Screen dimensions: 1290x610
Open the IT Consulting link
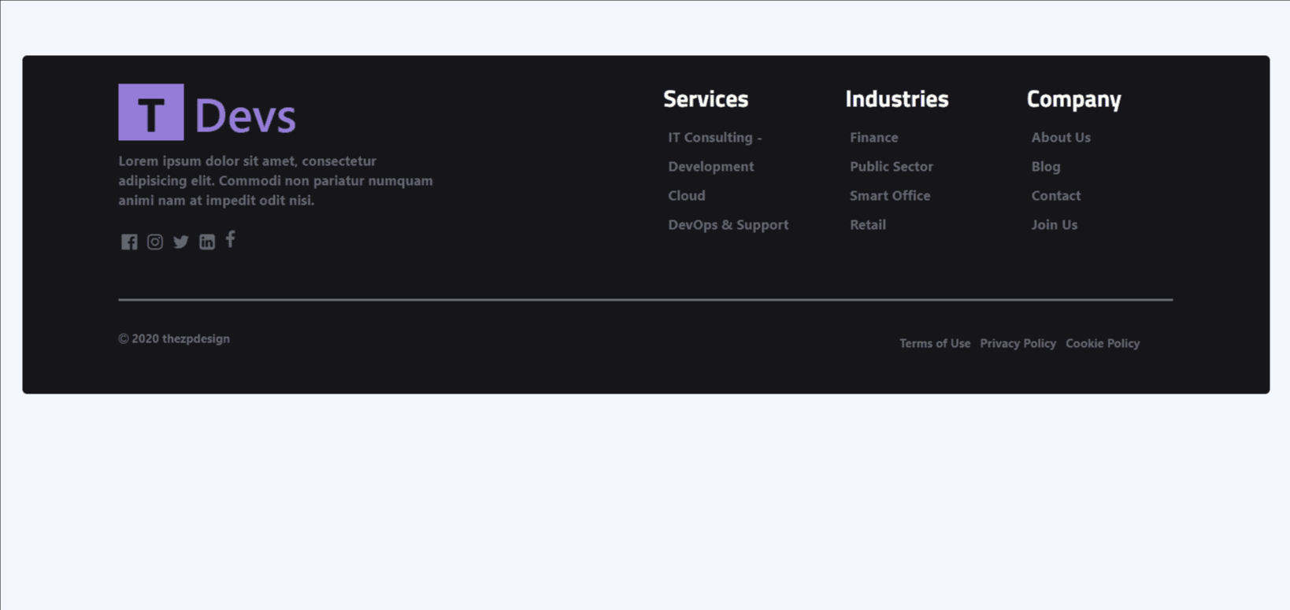pyautogui.click(x=715, y=137)
